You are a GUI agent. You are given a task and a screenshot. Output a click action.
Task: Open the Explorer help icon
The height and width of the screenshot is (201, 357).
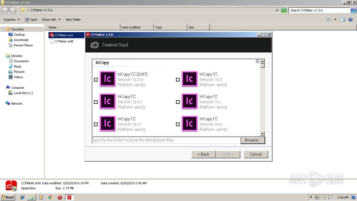(x=351, y=20)
